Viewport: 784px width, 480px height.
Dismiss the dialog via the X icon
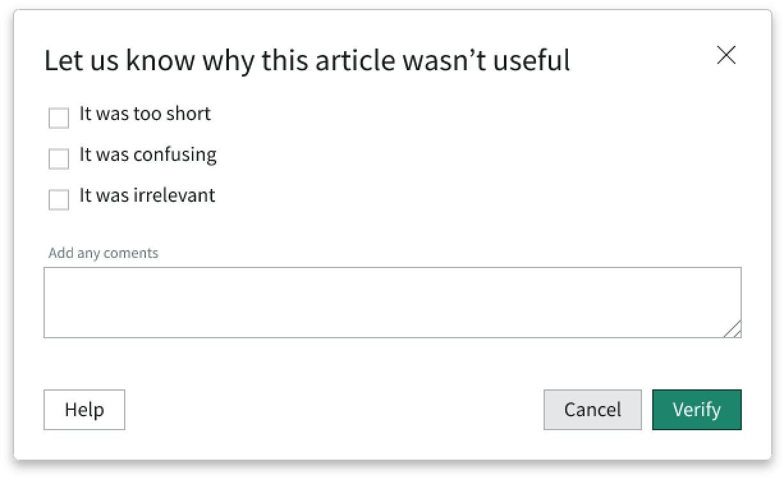pos(726,56)
